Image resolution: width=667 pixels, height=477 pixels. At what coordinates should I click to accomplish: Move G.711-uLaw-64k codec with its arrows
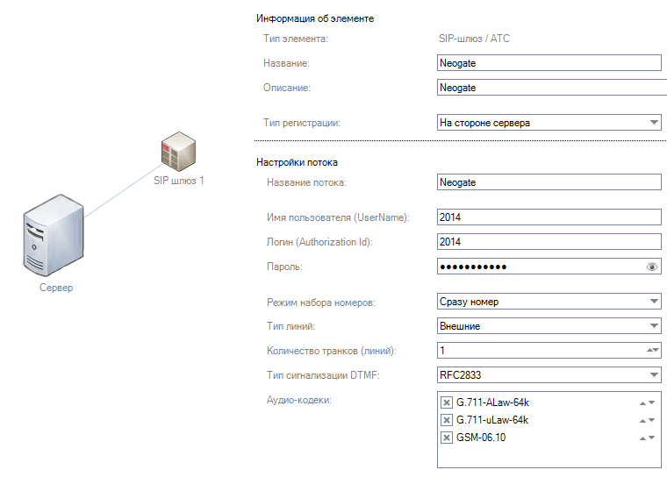(x=647, y=421)
